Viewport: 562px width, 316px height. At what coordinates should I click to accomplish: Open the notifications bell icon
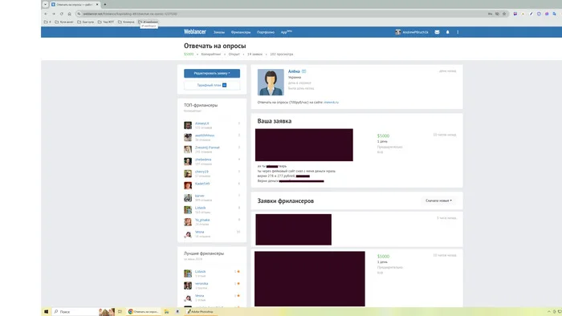(x=447, y=32)
